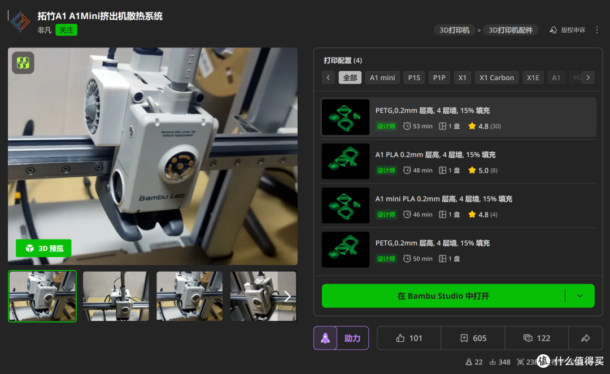Click the 4.8 (30) star rating
Image resolution: width=610 pixels, height=374 pixels.
click(485, 126)
